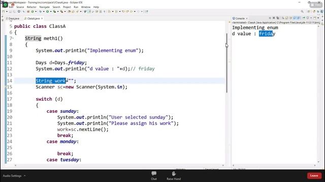Click the terminated ClassA launch description line

276,22
